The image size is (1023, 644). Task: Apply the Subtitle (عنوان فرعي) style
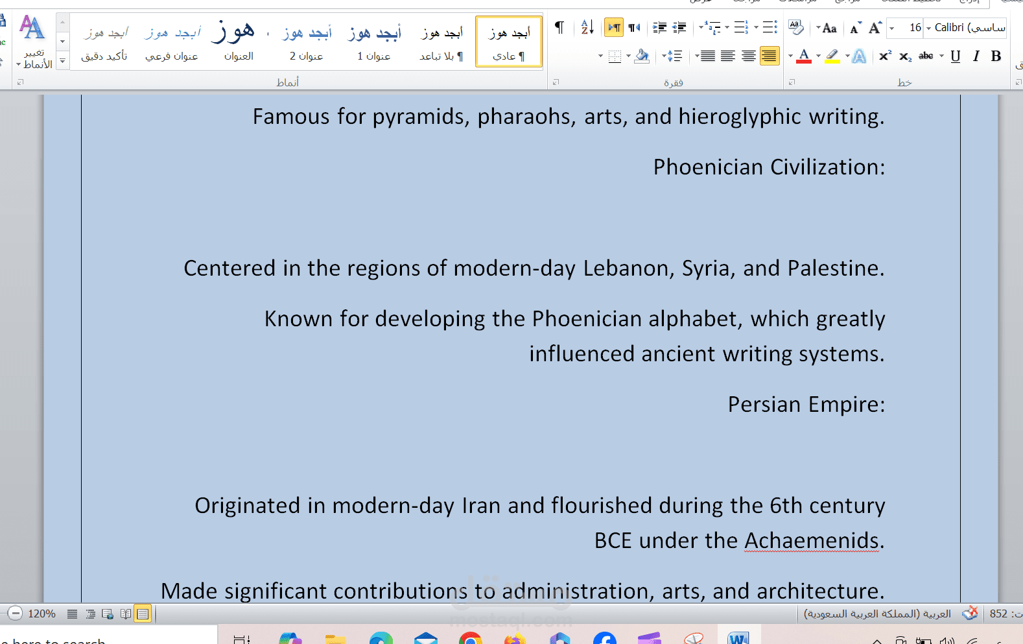click(x=172, y=42)
